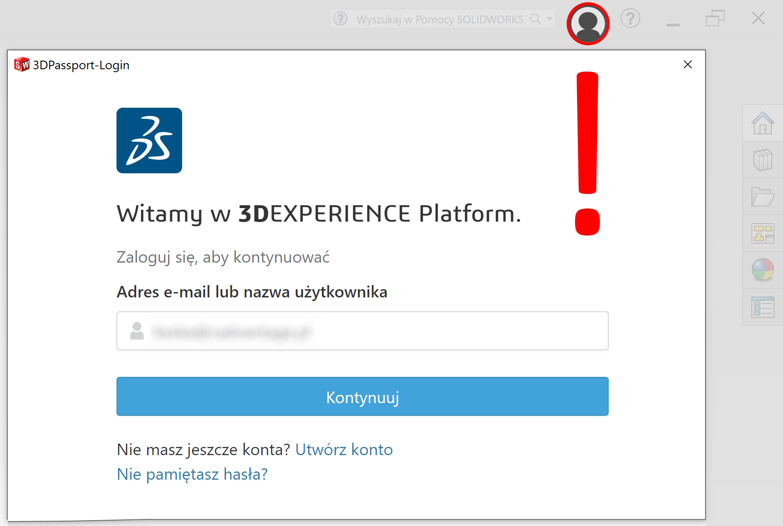
Task: Open the File Explorer task pane tab
Action: click(x=762, y=197)
